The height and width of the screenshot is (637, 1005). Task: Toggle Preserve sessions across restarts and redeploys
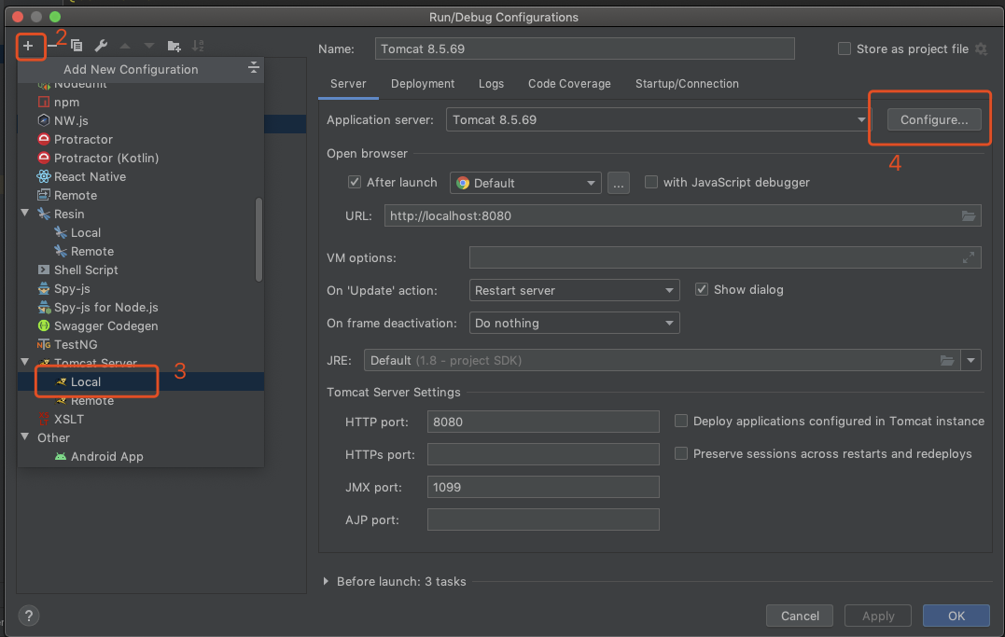[x=680, y=453]
